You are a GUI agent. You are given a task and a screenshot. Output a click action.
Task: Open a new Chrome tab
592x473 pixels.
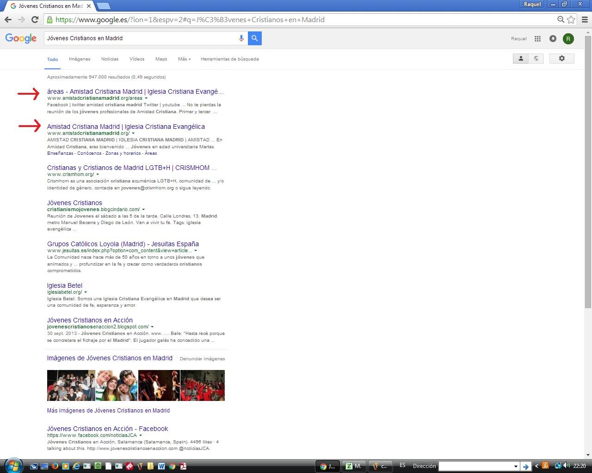click(x=104, y=6)
